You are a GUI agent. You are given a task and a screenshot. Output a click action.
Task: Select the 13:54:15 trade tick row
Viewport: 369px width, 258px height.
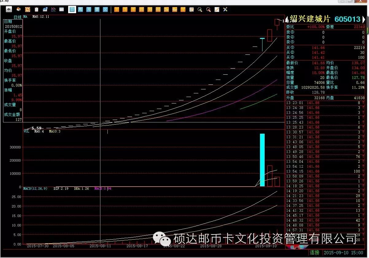tap(325, 171)
